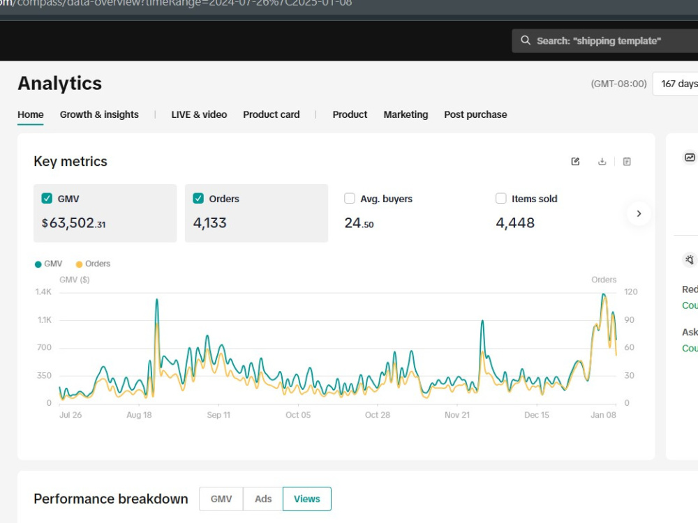Screen dimensions: 698x523
Task: Show next metrics with the right chevron
Action: pyautogui.click(x=639, y=213)
